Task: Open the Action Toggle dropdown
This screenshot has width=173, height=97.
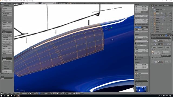Action: point(7,78)
